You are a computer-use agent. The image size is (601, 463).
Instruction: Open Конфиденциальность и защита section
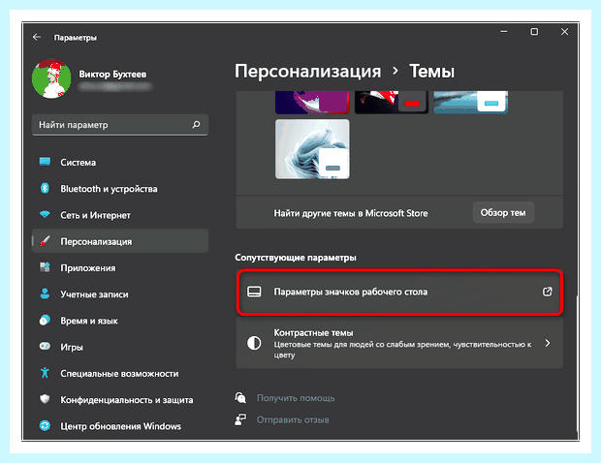120,400
